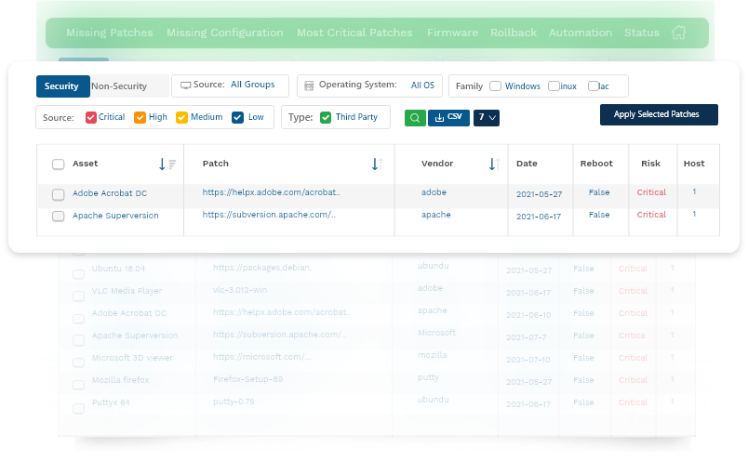Click the download icon on the CSV button
The image size is (748, 474).
(x=439, y=117)
